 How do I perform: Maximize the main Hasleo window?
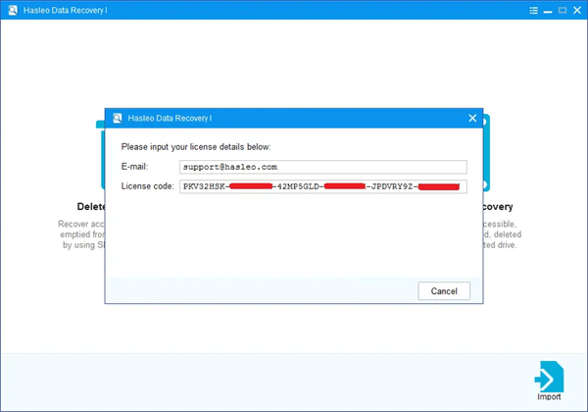(563, 11)
